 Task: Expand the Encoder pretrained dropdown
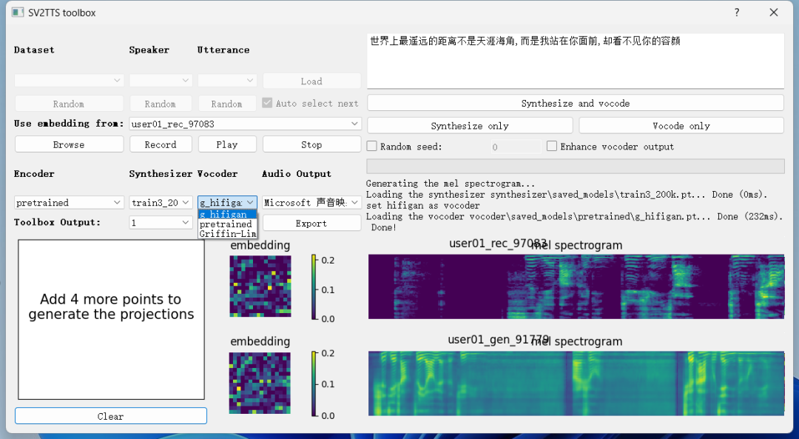coord(69,202)
